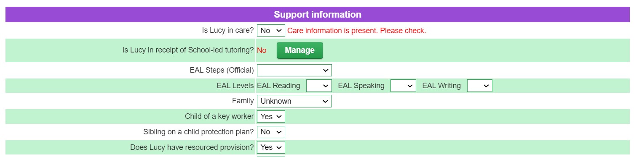
Task: Open the resourced provision Yes dropdown
Action: click(x=271, y=147)
